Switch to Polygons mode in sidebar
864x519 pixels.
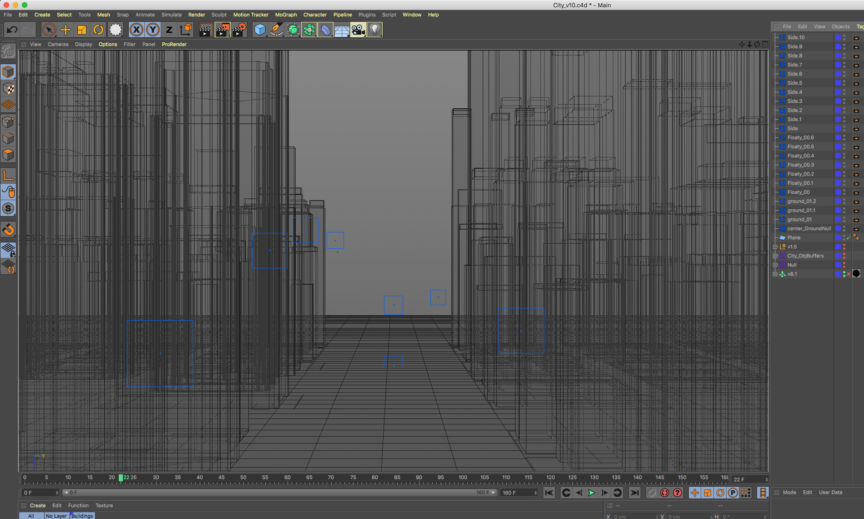coord(8,155)
